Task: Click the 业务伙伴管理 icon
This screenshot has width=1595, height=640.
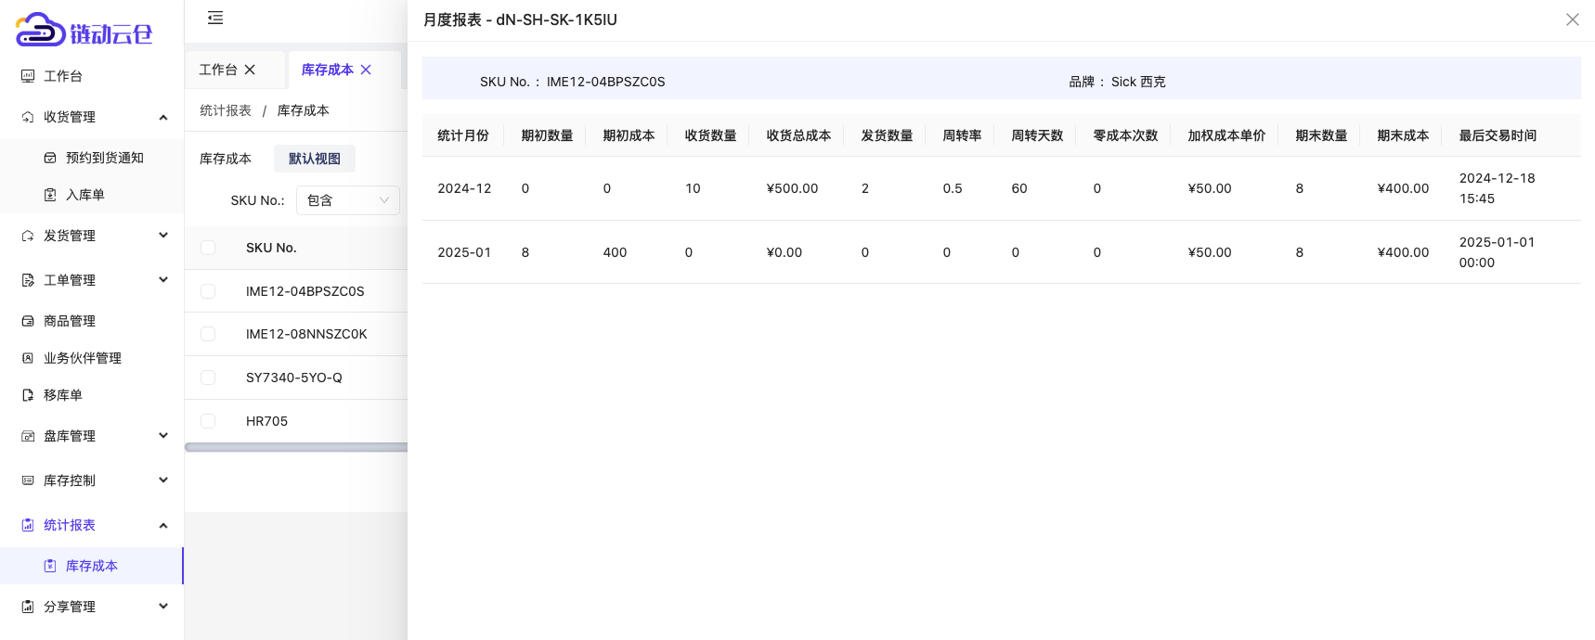Action: [x=28, y=358]
